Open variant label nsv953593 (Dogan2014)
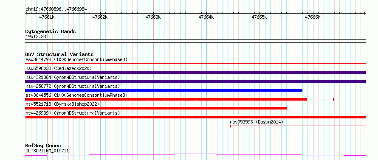 (x=257, y=122)
